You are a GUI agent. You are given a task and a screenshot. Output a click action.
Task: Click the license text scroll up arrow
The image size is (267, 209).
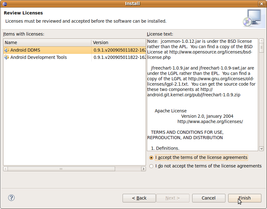261,41
